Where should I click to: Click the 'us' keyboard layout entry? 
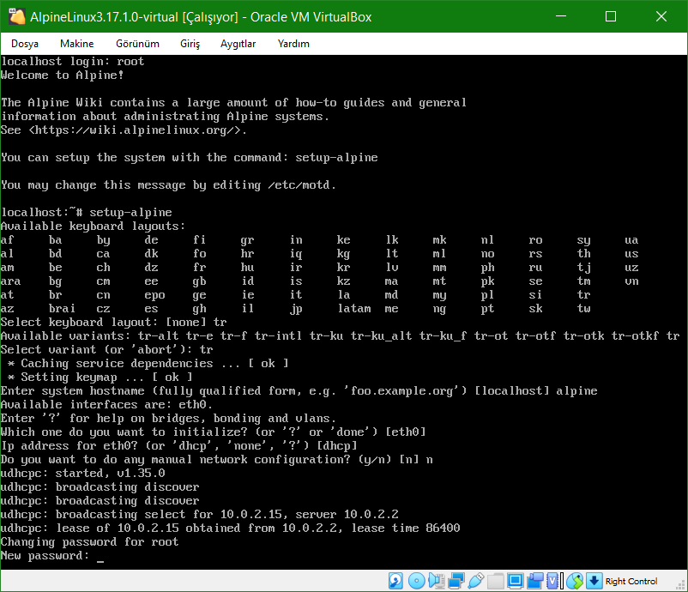[x=631, y=254]
